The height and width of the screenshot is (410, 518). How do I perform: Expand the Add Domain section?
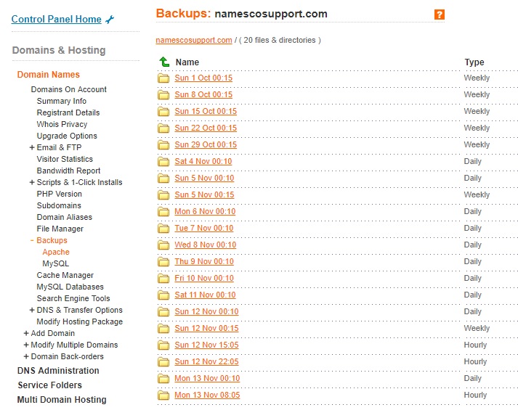tap(26, 333)
